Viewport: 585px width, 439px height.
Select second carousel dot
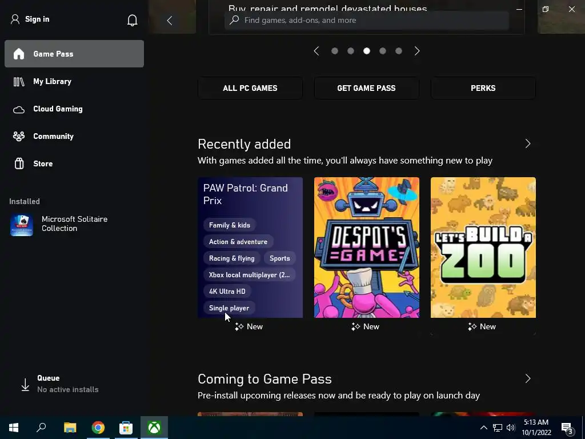[x=351, y=51]
